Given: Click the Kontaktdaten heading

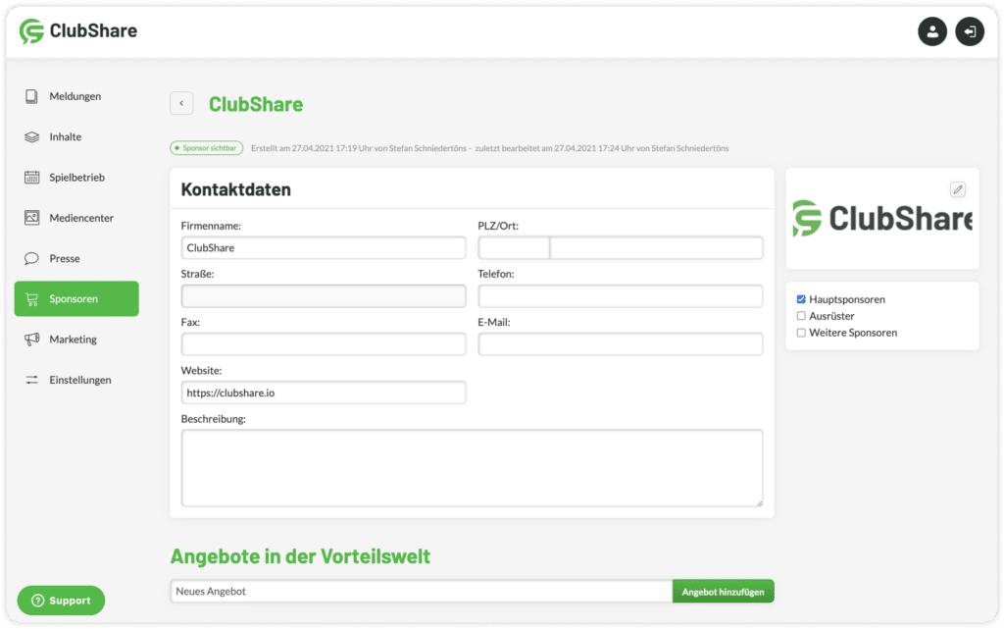Looking at the screenshot, I should pos(235,189).
